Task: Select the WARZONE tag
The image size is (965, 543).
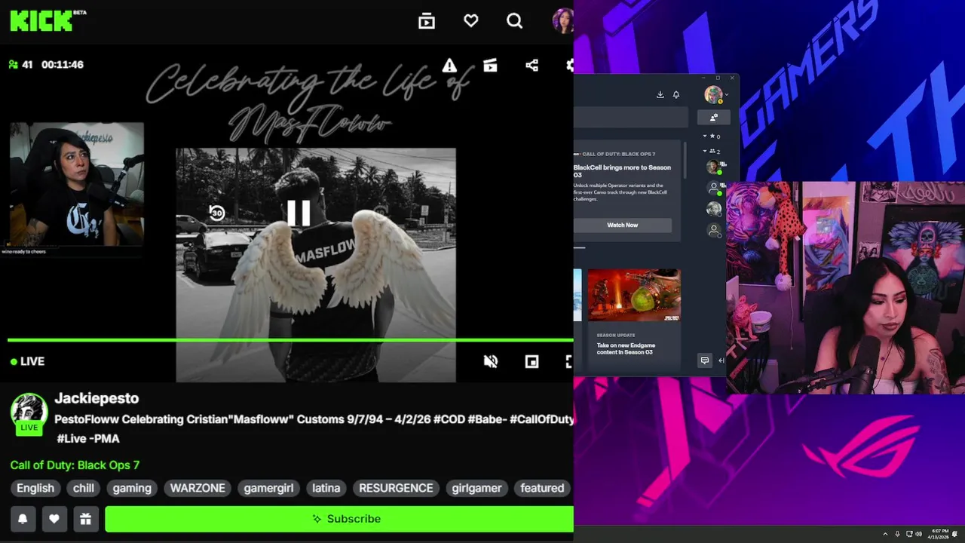Action: [198, 488]
